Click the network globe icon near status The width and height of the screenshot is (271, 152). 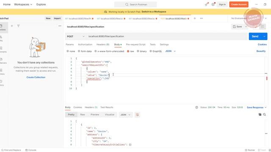point(196,107)
